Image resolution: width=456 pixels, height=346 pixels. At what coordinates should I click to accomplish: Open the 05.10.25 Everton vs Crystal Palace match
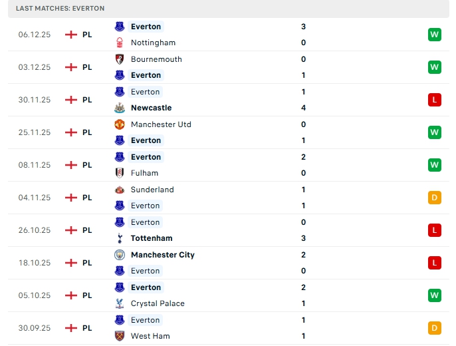pyautogui.click(x=226, y=295)
